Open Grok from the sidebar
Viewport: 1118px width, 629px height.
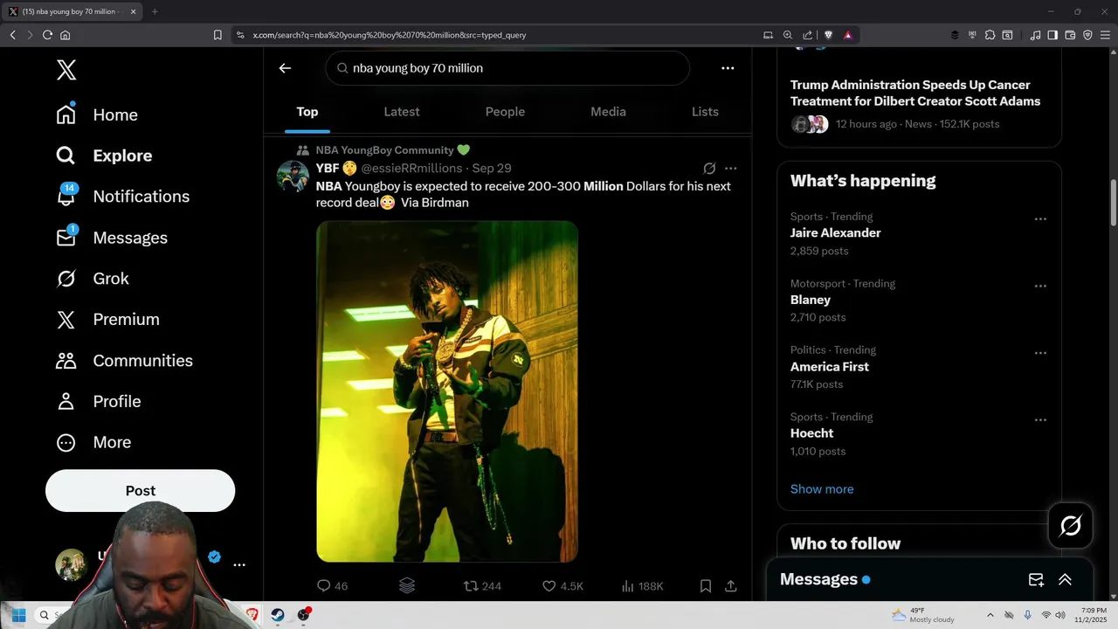coord(92,279)
